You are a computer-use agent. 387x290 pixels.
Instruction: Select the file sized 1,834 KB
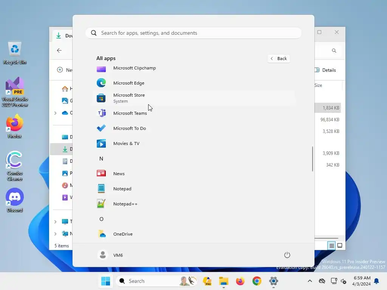click(328, 108)
